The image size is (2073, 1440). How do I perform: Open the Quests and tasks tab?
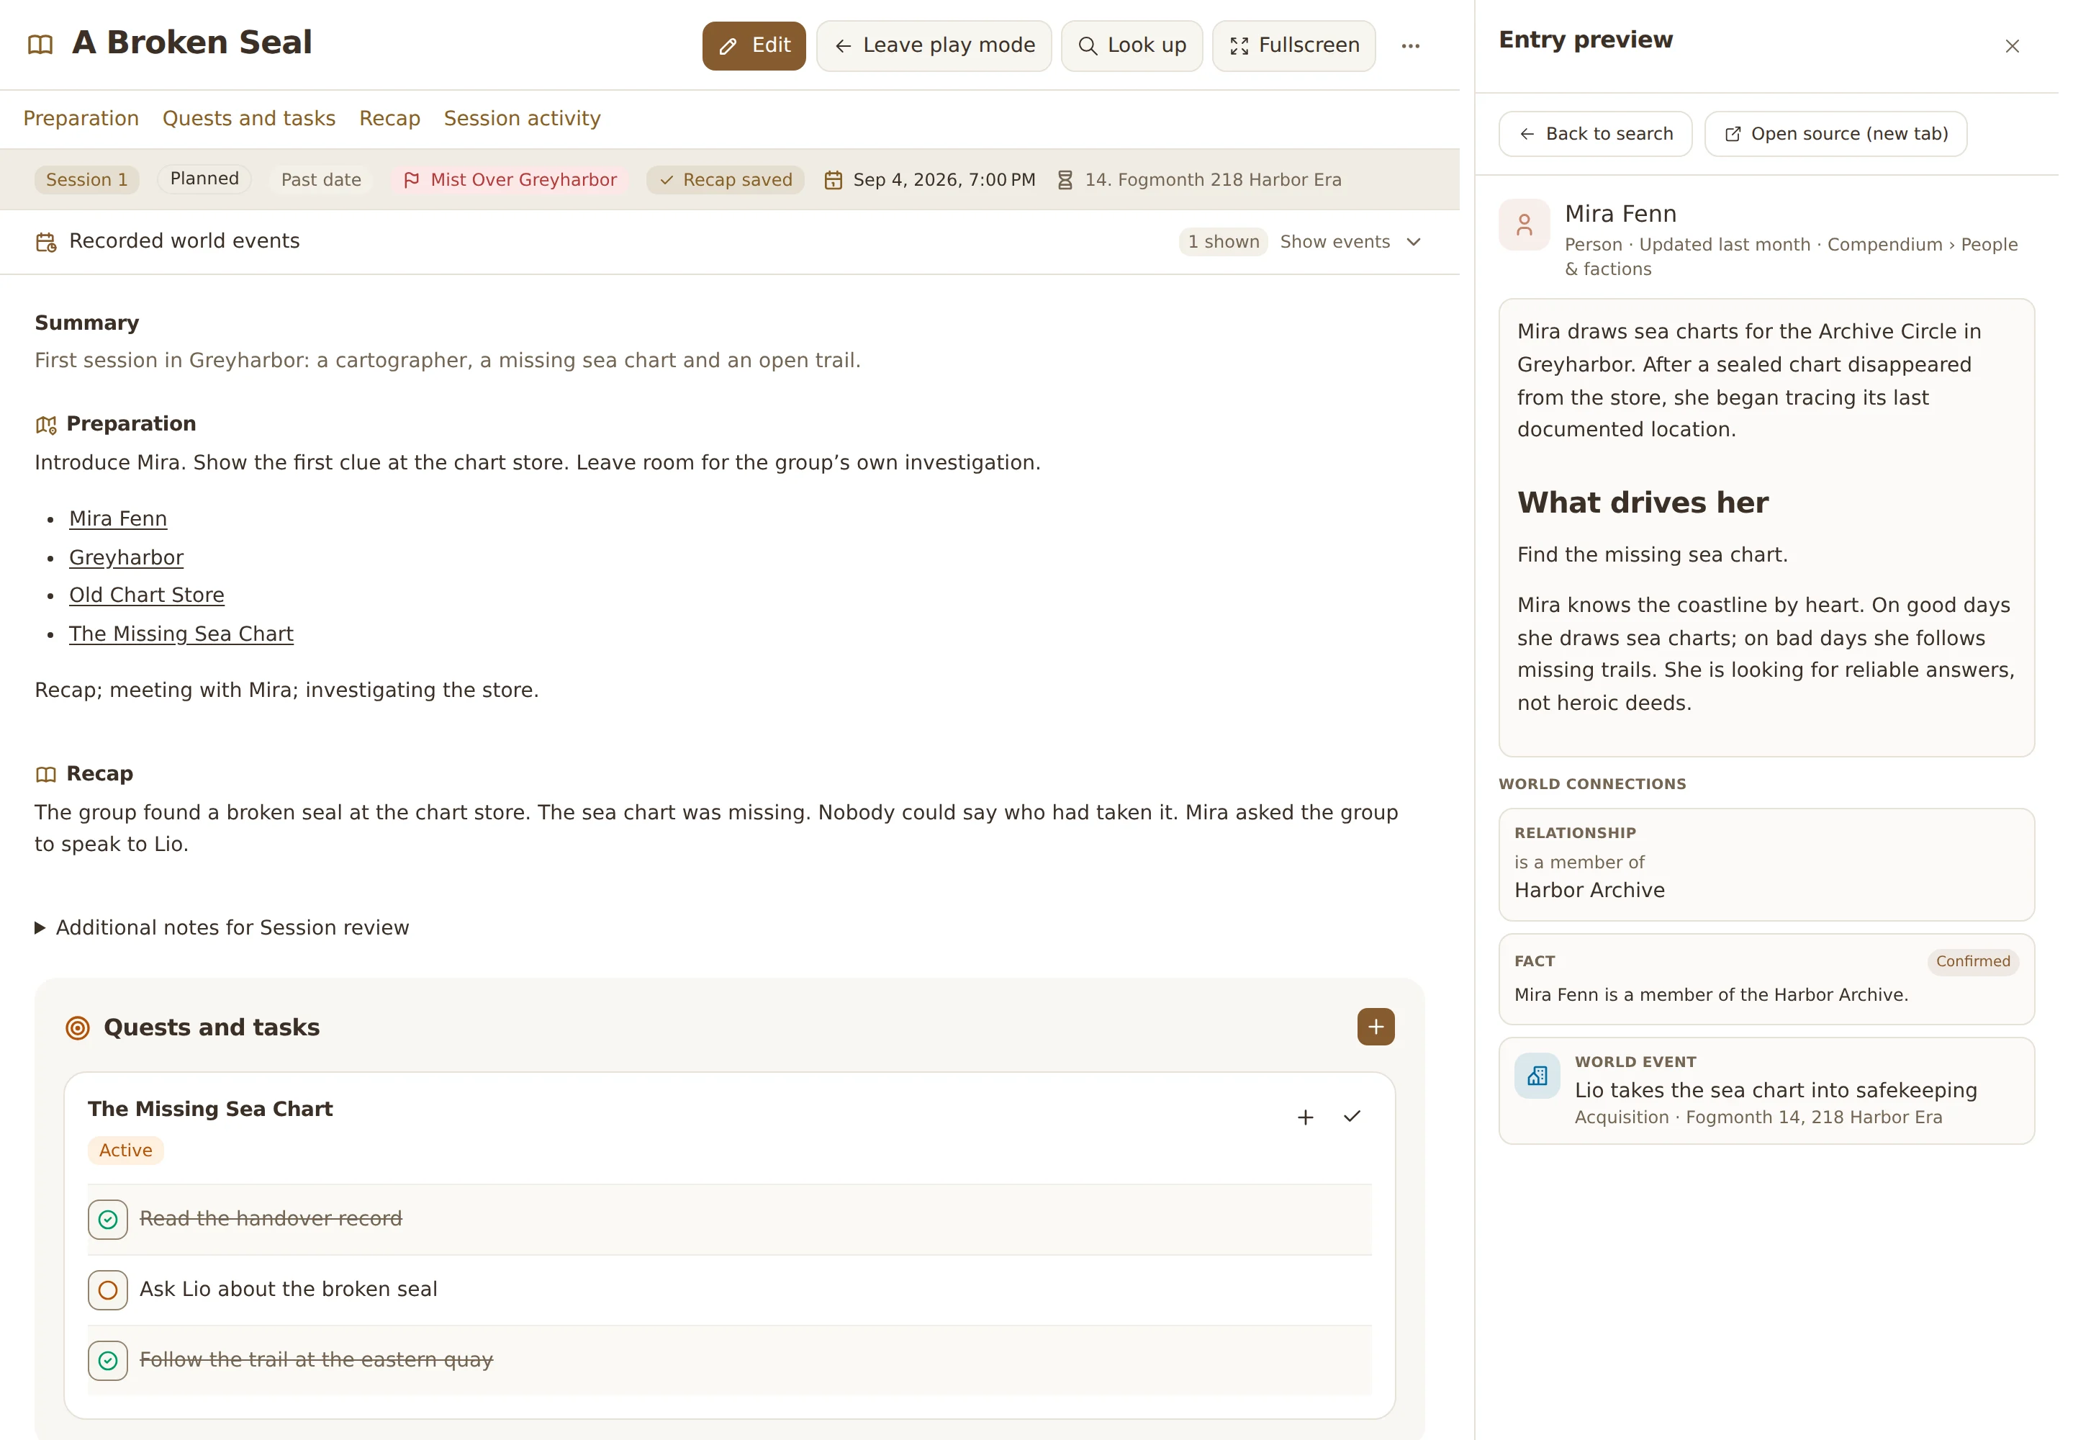(249, 118)
